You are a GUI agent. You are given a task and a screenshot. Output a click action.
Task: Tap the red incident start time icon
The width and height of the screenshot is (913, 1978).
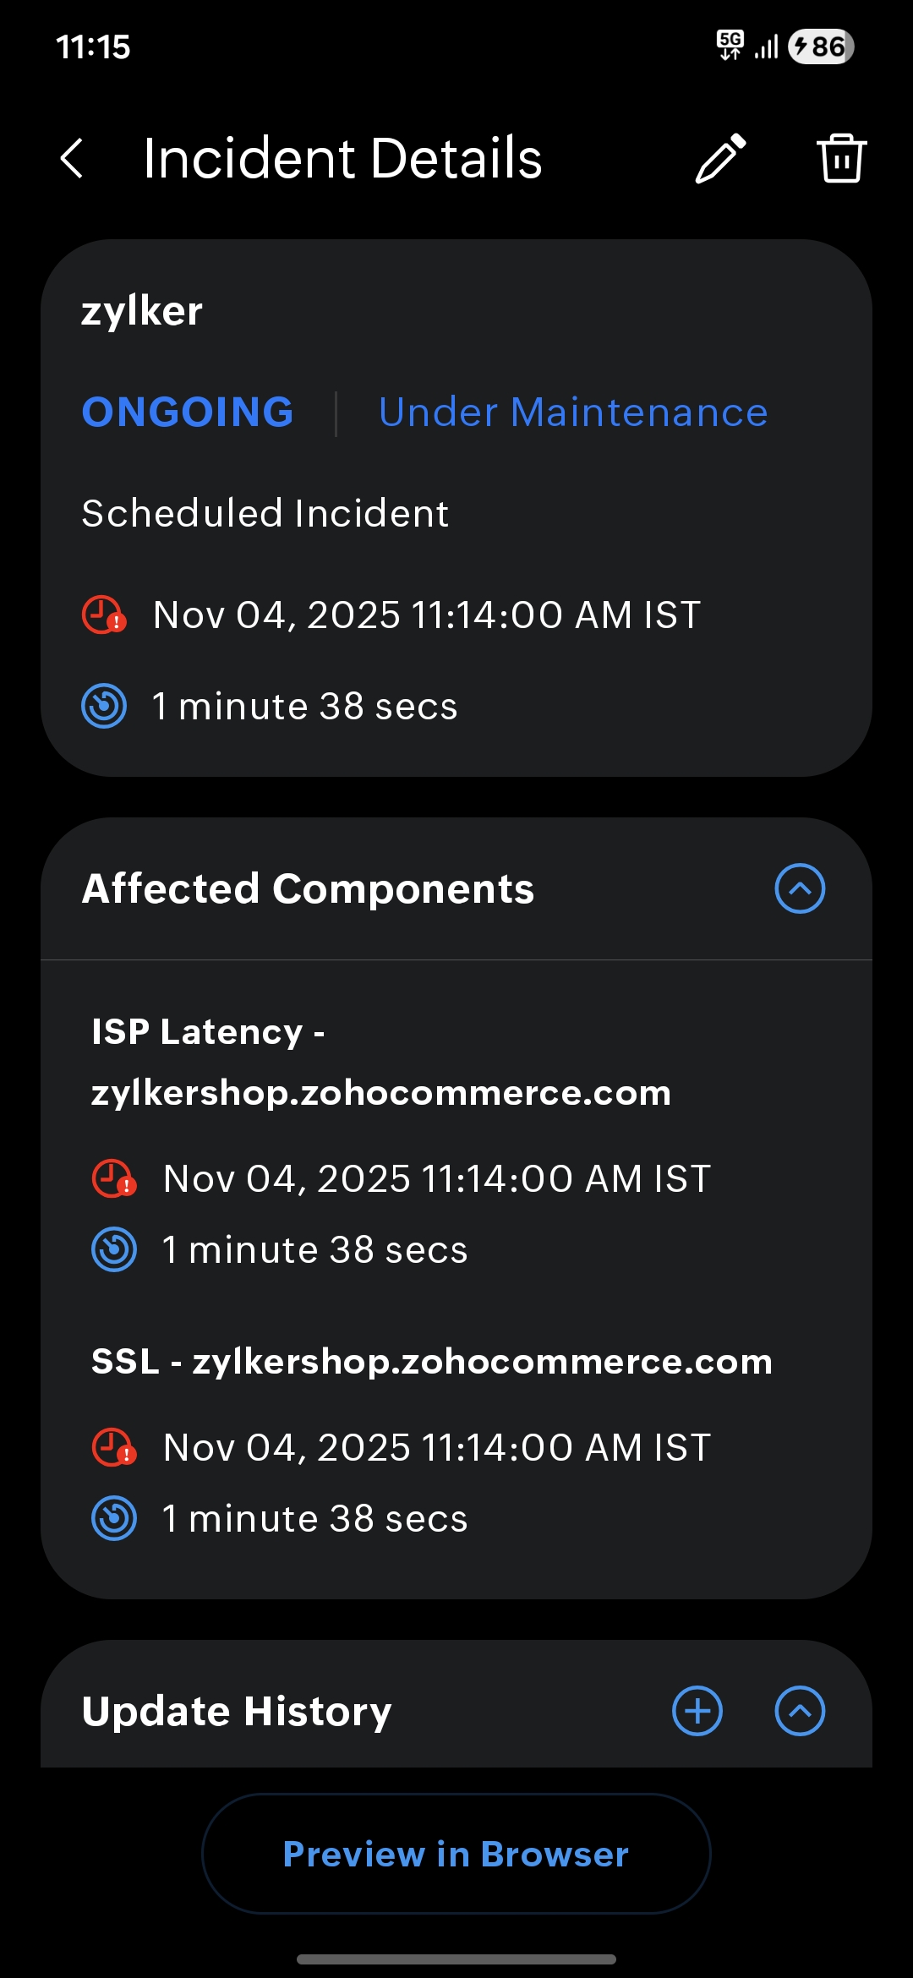coord(104,615)
